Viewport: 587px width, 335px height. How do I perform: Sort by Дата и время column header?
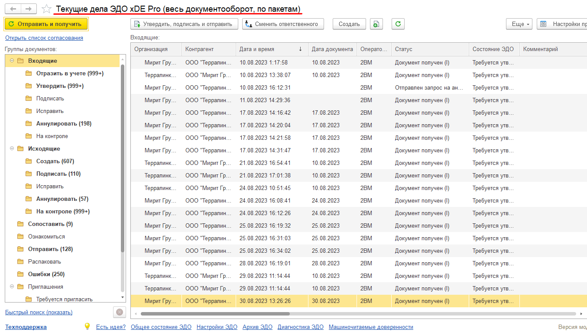pos(272,49)
